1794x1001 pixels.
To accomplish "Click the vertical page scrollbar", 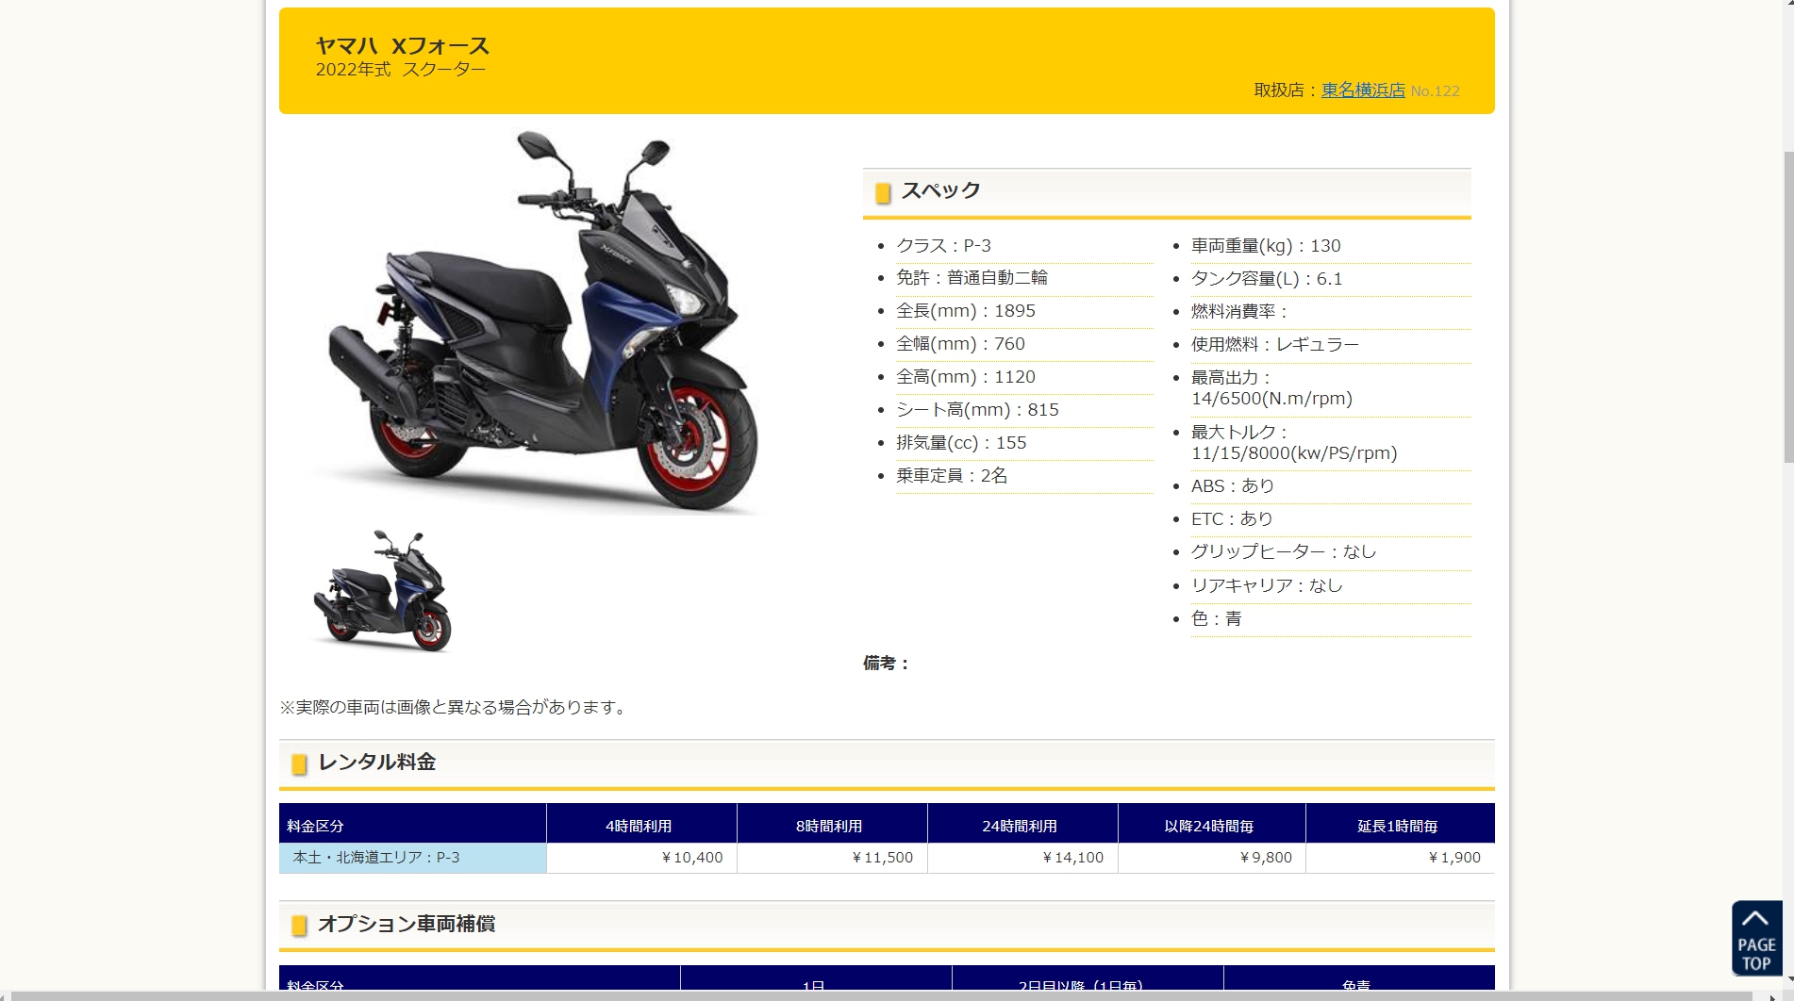I will pos(1787,306).
